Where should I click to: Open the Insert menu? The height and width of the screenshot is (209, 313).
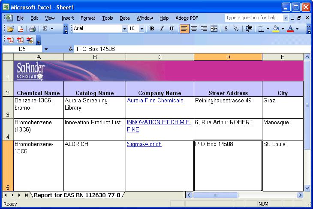pos(67,18)
